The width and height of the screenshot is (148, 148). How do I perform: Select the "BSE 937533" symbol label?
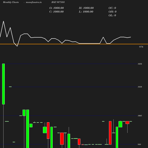pos(58,2)
